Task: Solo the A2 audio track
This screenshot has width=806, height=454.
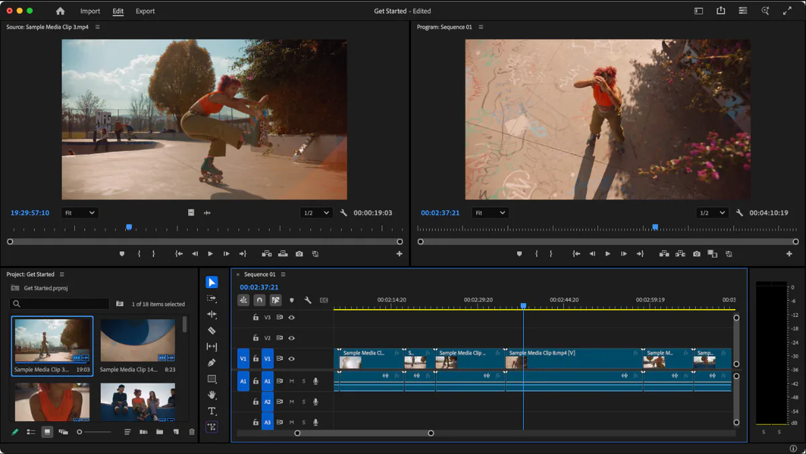Action: pyautogui.click(x=304, y=401)
